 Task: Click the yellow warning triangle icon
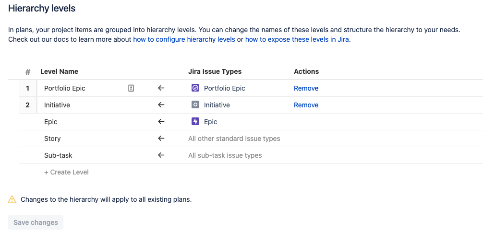pos(12,199)
